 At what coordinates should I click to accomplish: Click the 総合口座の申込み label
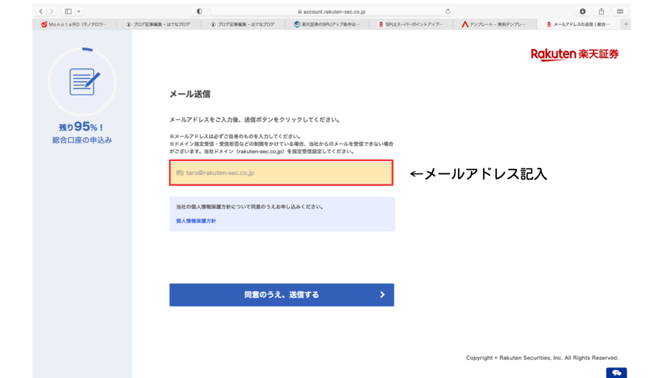click(82, 140)
